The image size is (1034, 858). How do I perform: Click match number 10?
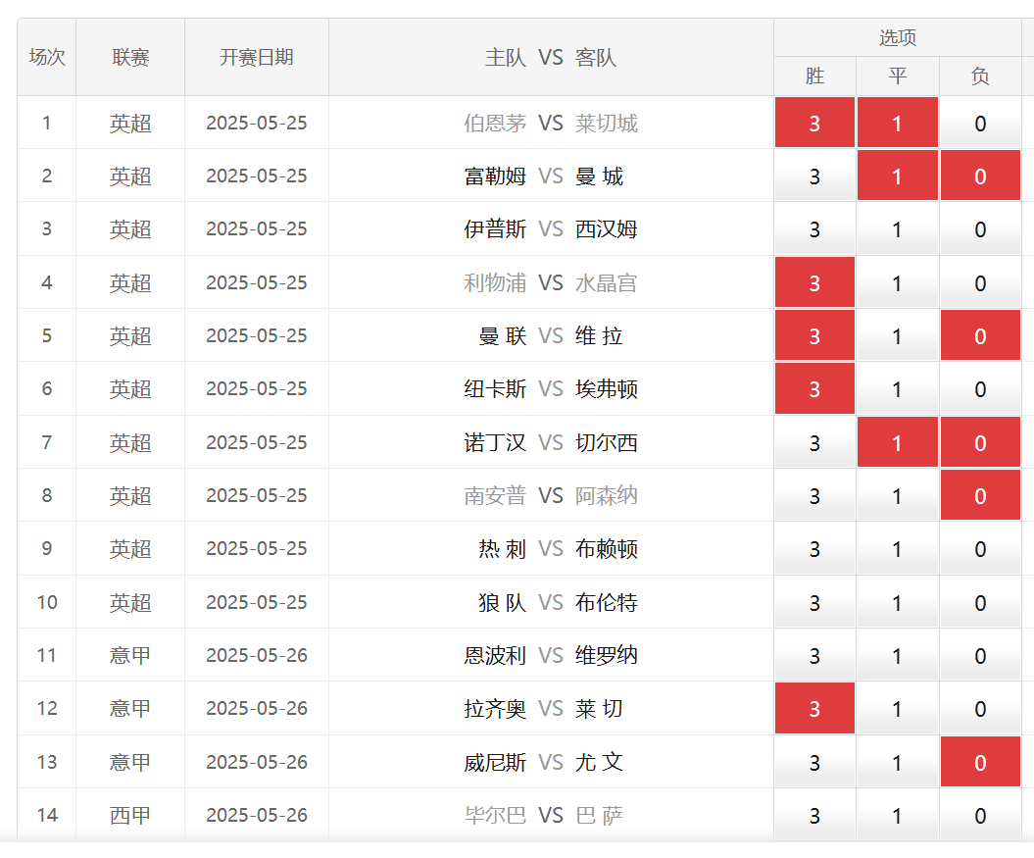coord(47,602)
